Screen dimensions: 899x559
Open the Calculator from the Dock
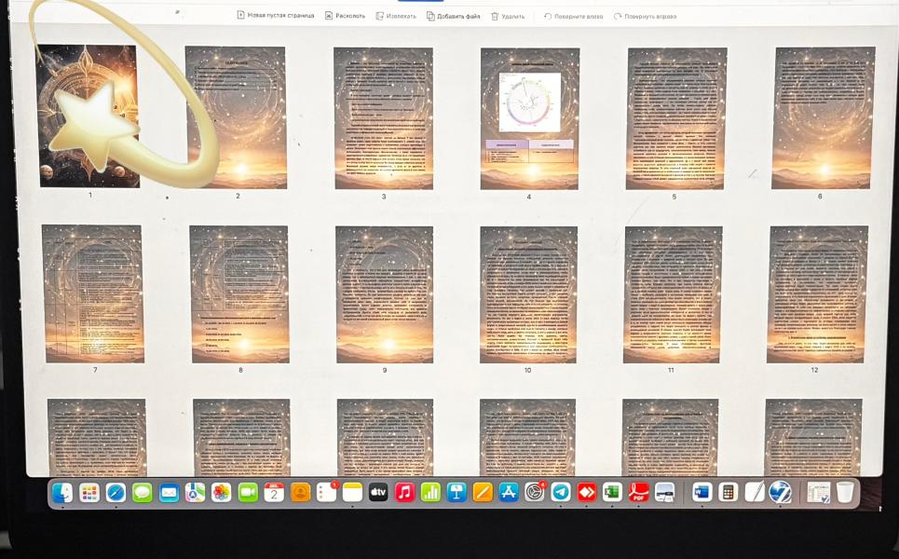click(x=728, y=492)
